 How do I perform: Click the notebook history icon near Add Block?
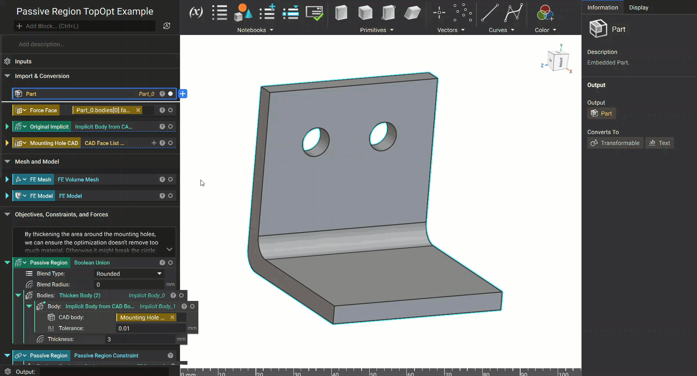coord(167,26)
